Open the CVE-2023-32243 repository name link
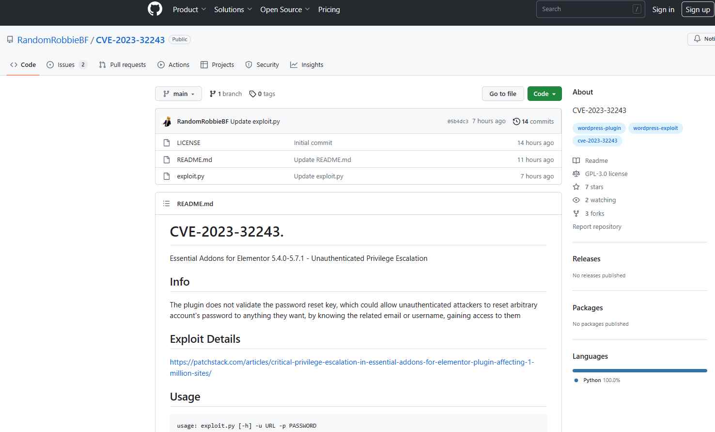Image resolution: width=715 pixels, height=432 pixels. pos(130,40)
